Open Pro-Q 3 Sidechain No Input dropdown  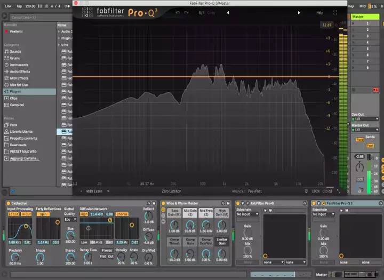[x=324, y=214]
